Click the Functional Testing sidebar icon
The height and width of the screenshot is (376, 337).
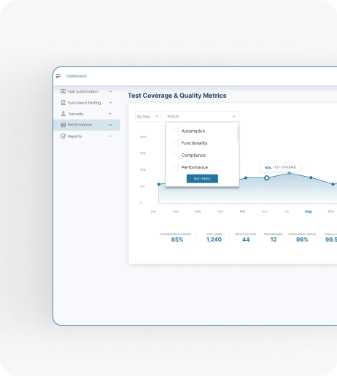tap(63, 102)
